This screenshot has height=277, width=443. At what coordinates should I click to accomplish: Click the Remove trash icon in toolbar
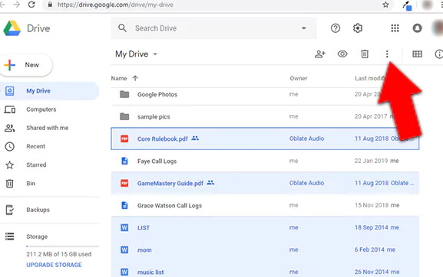coord(365,54)
